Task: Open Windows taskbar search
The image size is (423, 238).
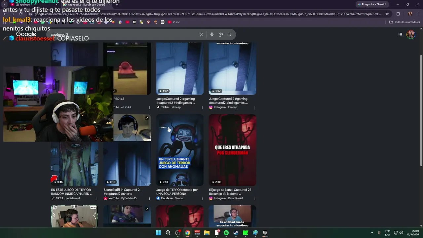Action: (168, 233)
